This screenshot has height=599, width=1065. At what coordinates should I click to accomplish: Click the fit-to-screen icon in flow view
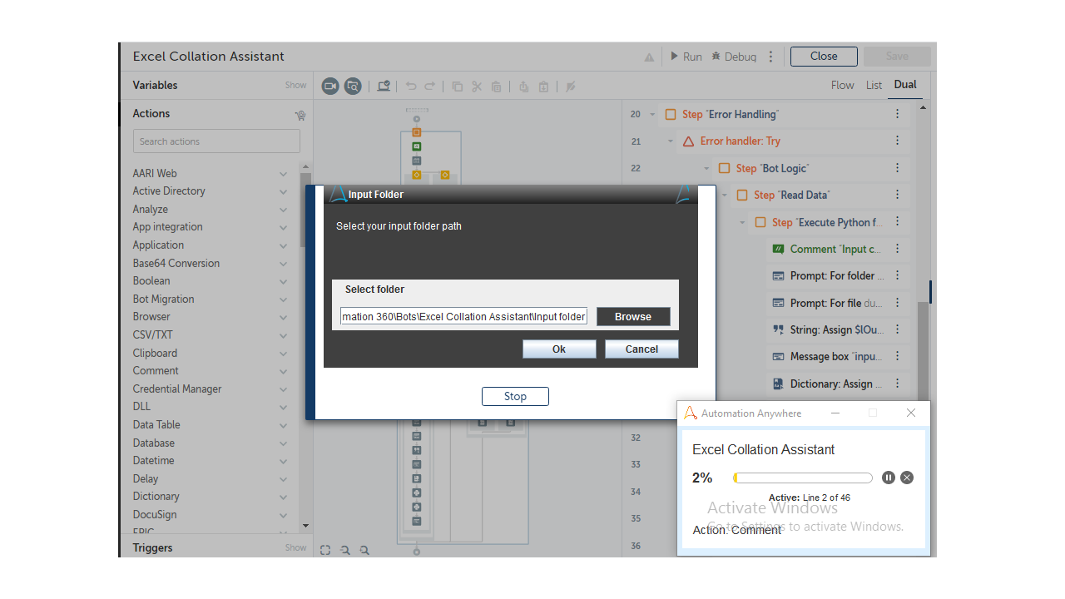325,550
